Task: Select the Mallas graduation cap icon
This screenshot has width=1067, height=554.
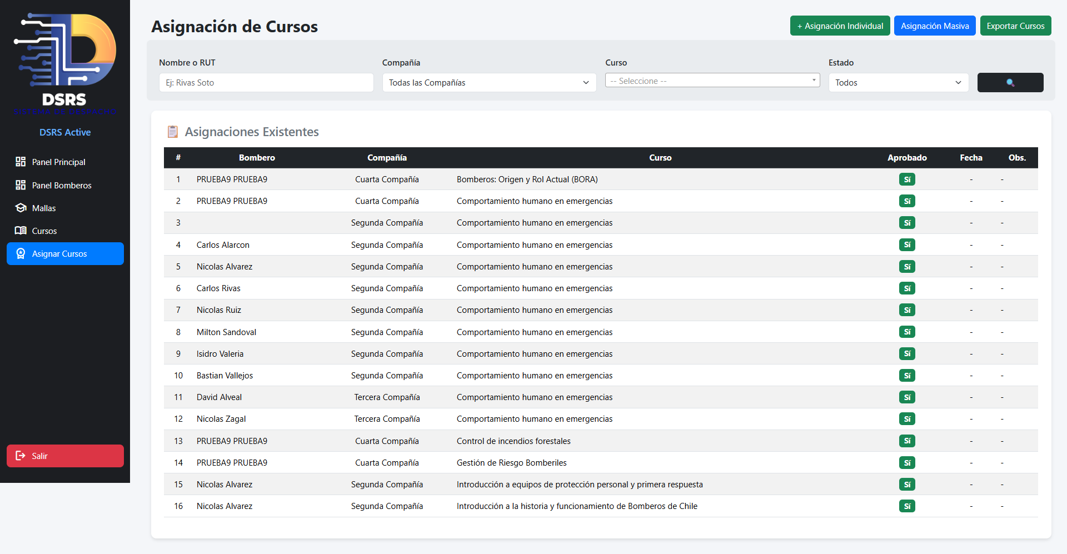Action: tap(21, 208)
